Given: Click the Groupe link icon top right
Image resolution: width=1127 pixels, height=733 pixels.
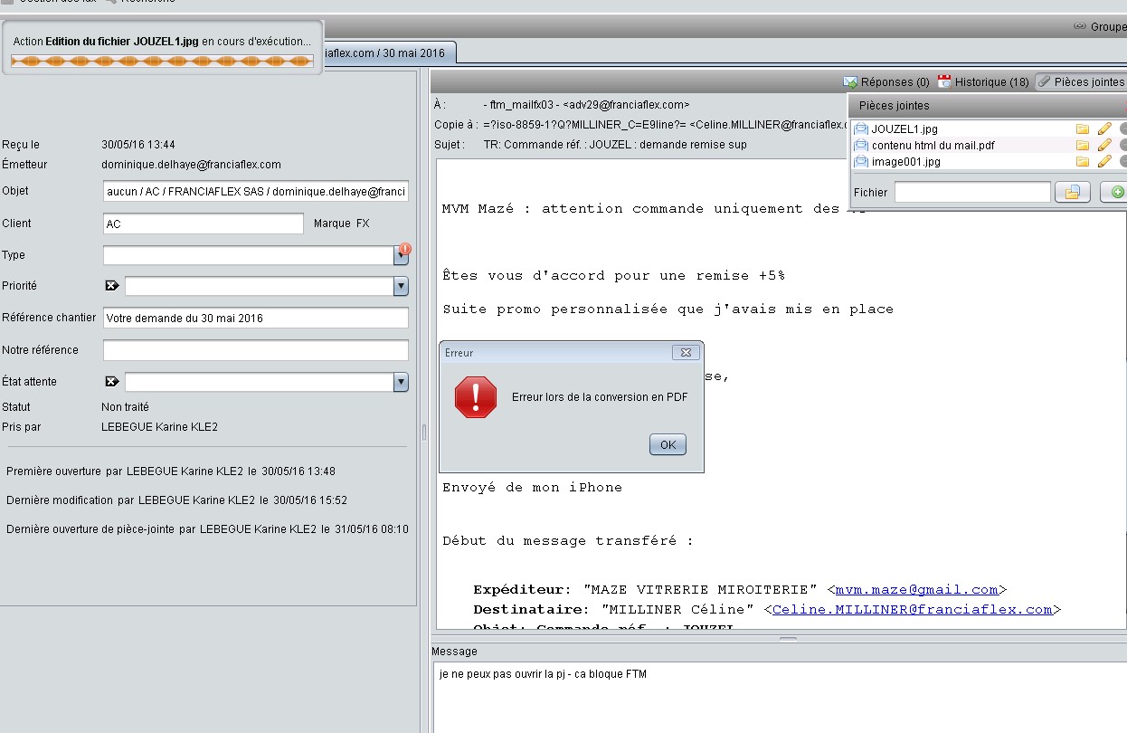Looking at the screenshot, I should 1079,27.
